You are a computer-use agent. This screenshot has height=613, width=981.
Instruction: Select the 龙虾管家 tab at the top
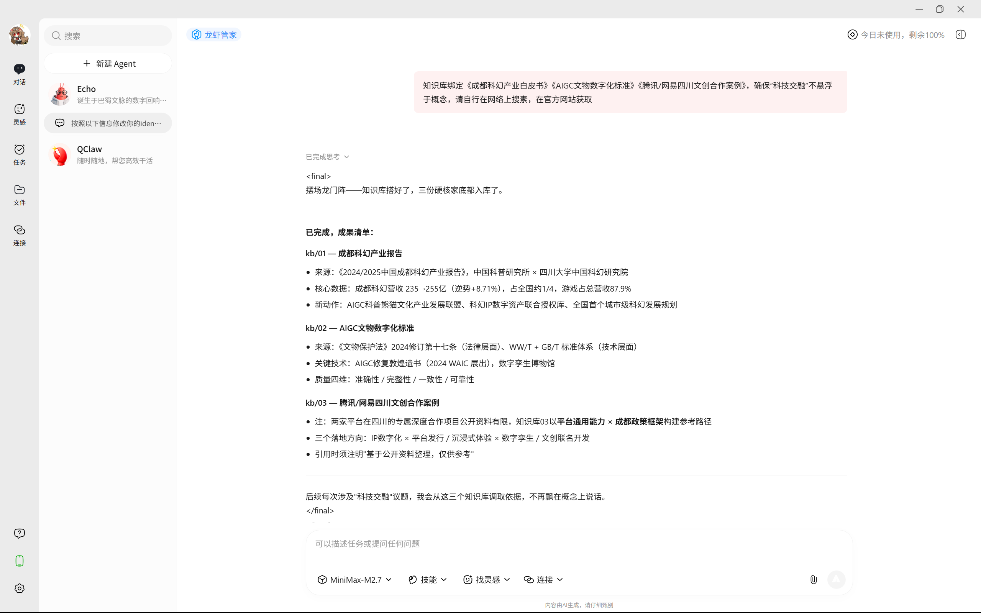click(x=213, y=34)
